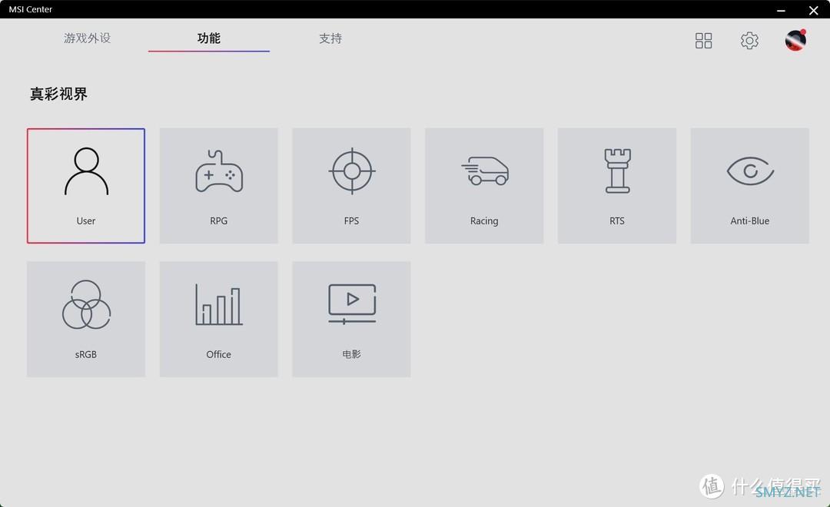
Task: Pick the sRGB color circles mode
Action: [x=86, y=319]
